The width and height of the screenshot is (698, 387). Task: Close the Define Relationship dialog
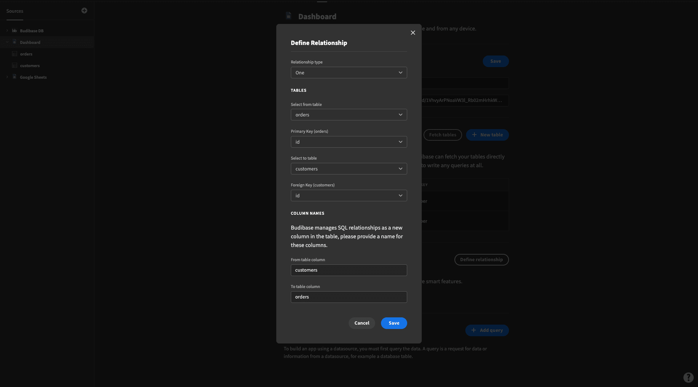coord(413,33)
